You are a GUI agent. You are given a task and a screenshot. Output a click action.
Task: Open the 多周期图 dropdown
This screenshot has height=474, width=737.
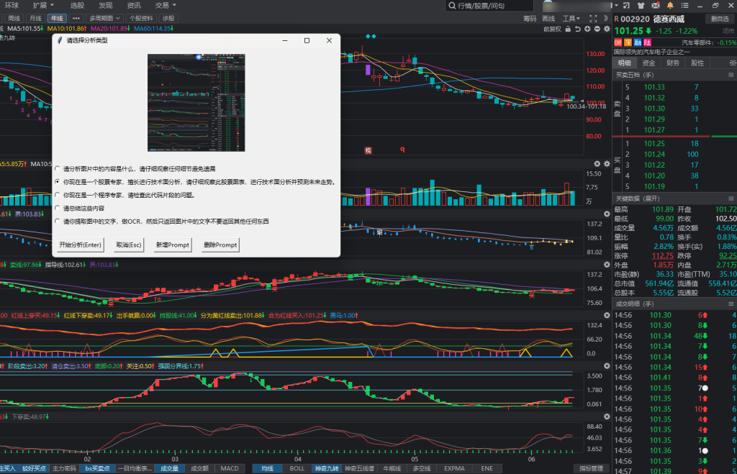coord(104,18)
